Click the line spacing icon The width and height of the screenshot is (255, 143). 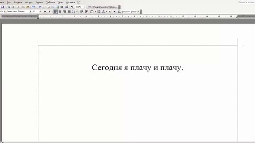pyautogui.click(x=74, y=12)
